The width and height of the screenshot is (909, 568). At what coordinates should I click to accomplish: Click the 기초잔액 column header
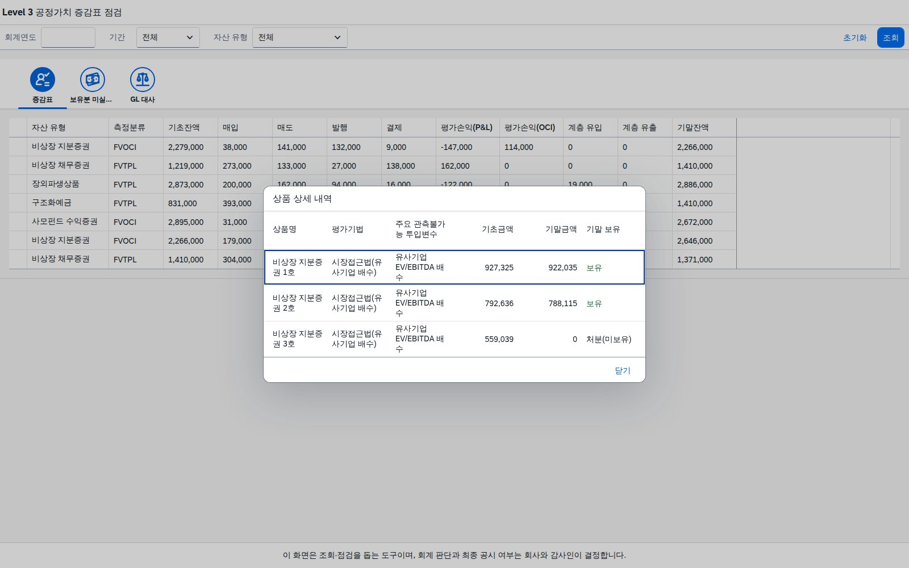[x=190, y=128]
